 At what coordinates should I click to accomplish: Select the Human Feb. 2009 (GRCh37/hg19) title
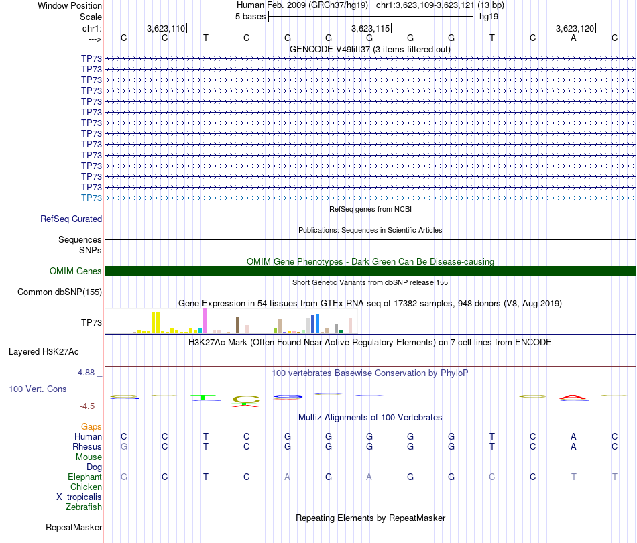302,5
